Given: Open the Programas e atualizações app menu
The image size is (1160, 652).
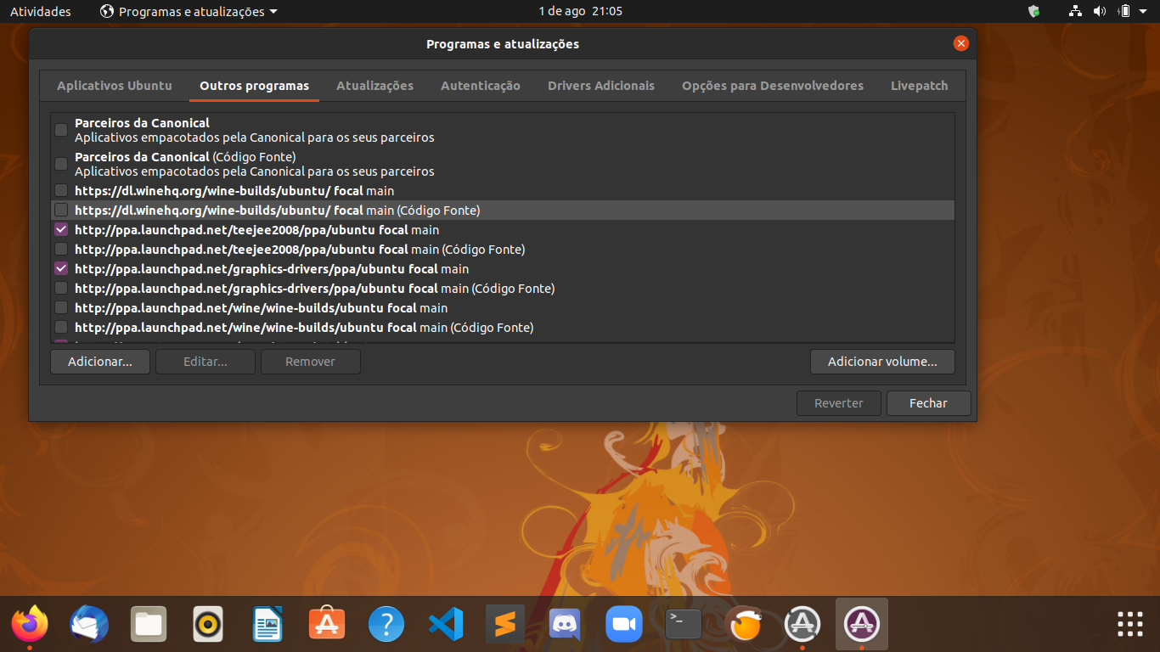Looking at the screenshot, I should [x=189, y=11].
